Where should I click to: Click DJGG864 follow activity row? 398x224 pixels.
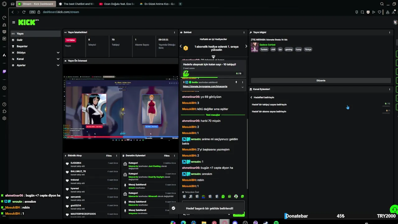coord(92,164)
